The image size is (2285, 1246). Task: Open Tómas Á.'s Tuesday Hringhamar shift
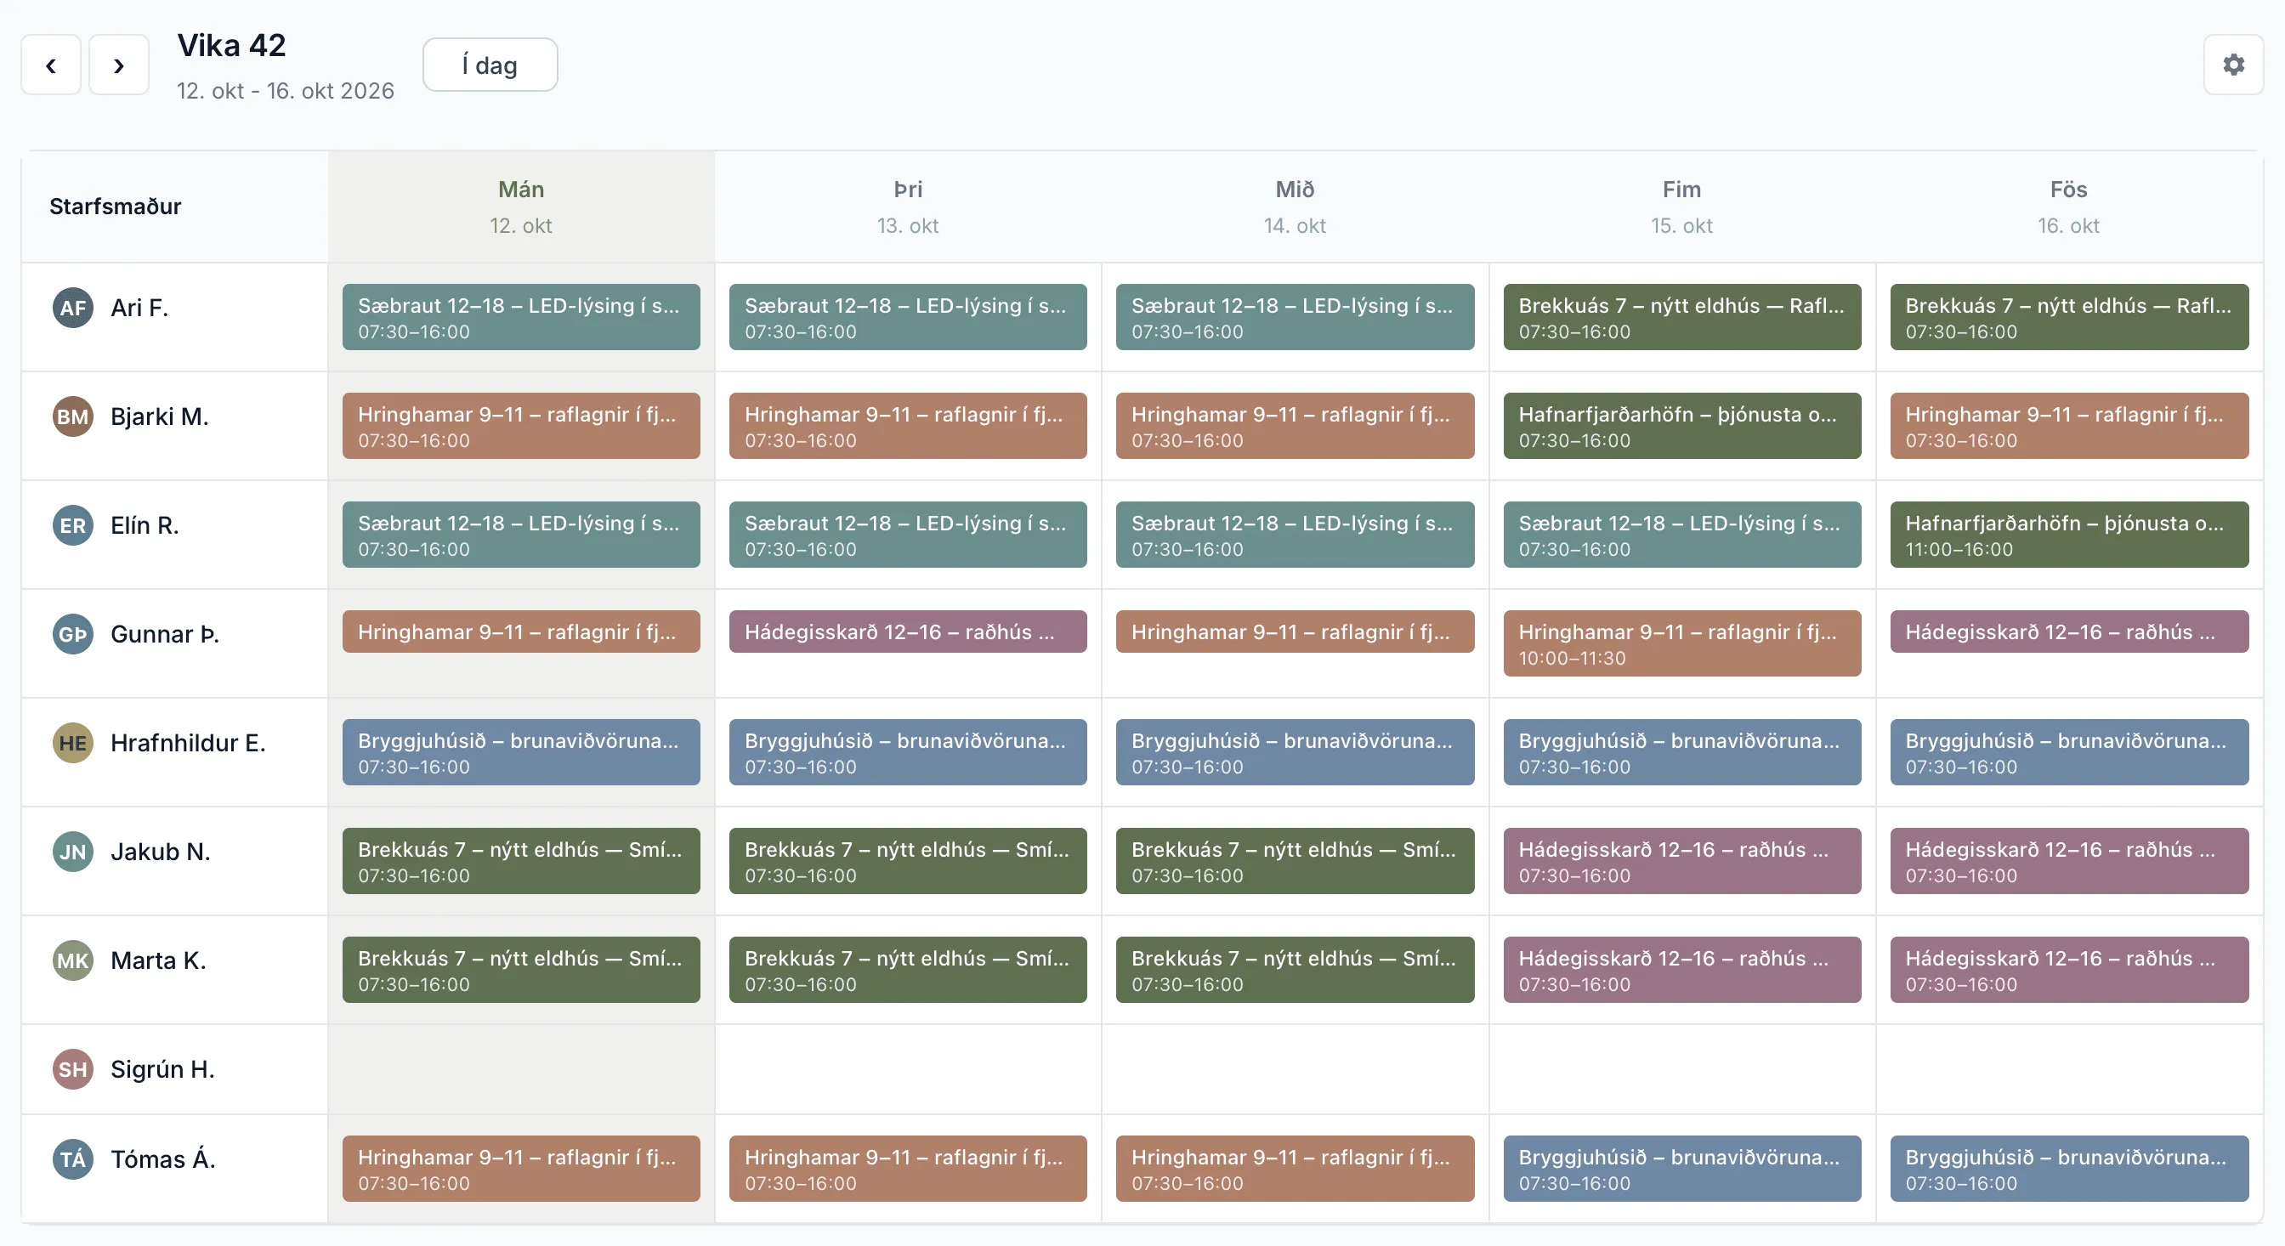coord(907,1169)
